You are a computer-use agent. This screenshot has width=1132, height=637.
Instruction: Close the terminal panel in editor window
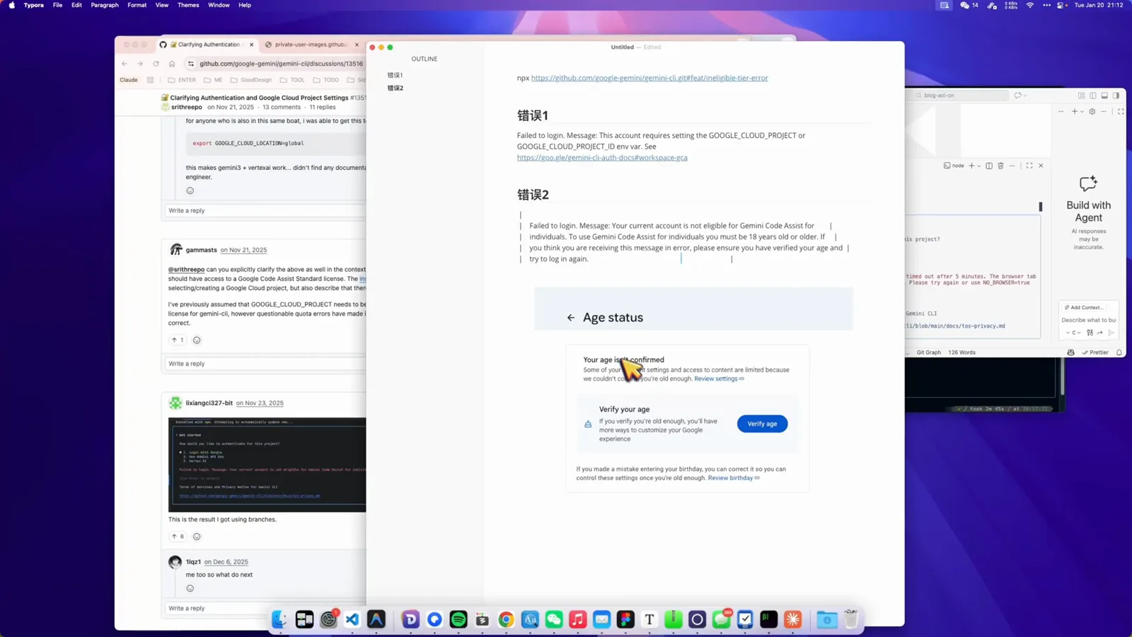1041,166
